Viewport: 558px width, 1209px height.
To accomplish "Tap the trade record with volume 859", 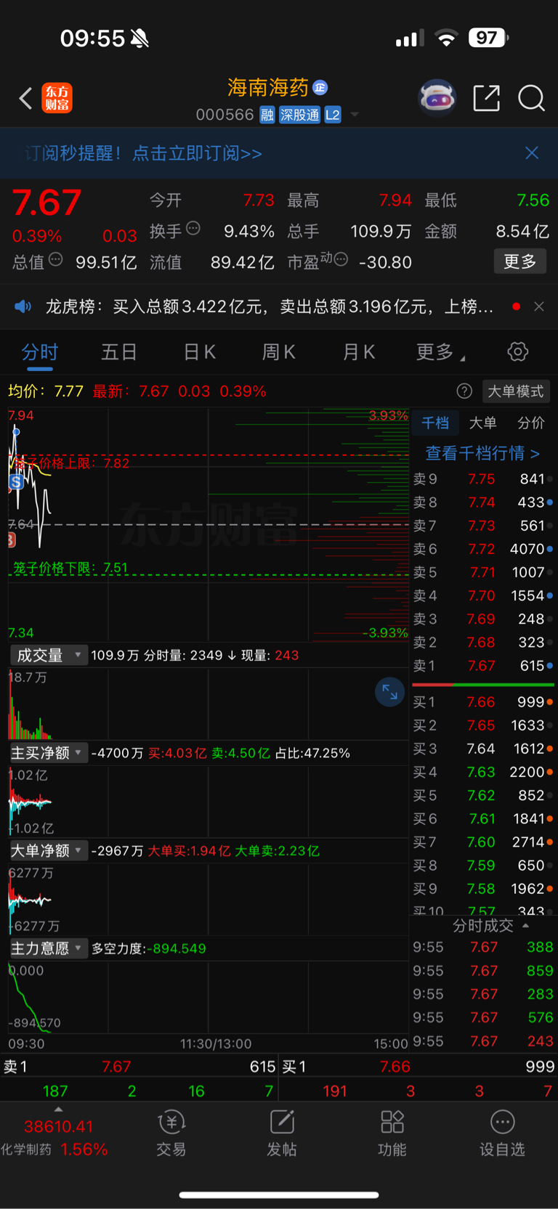I will tap(482, 971).
